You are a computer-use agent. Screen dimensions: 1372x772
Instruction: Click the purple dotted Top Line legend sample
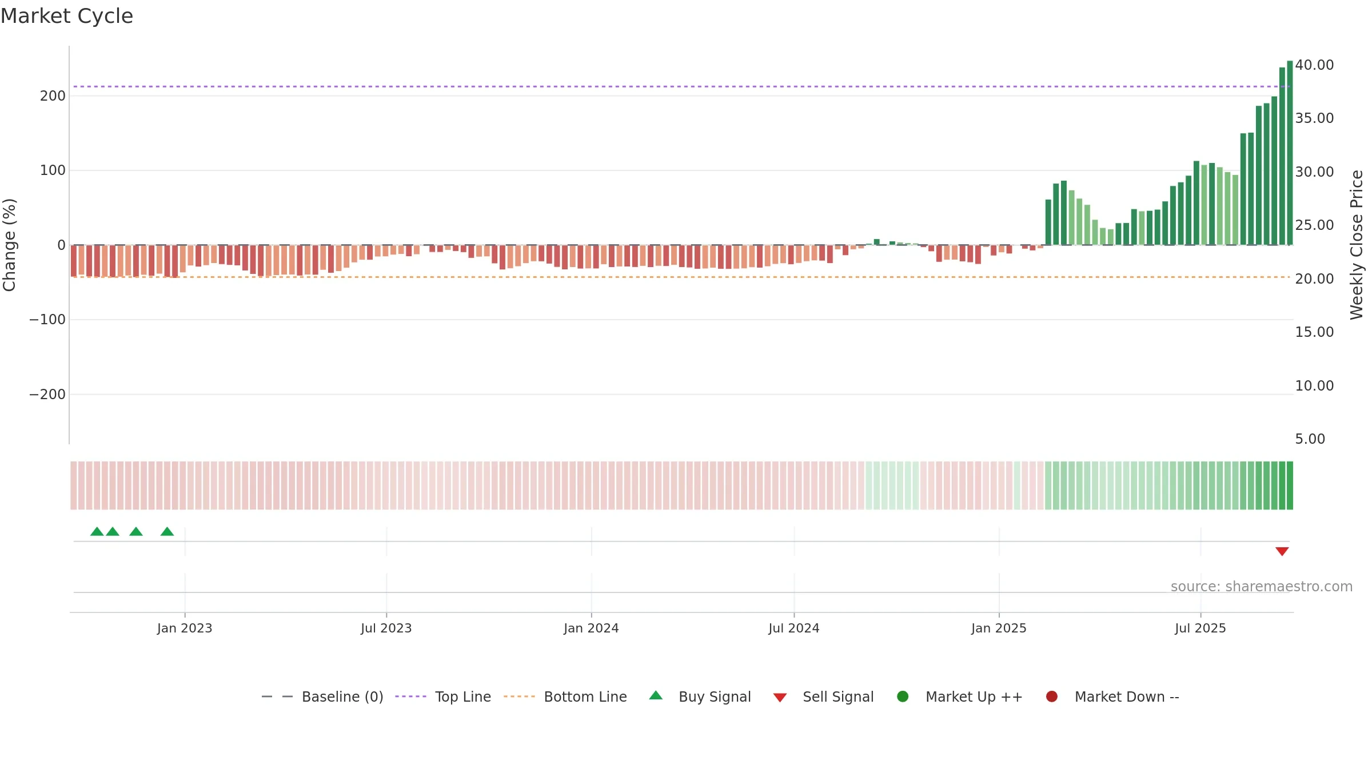point(410,697)
